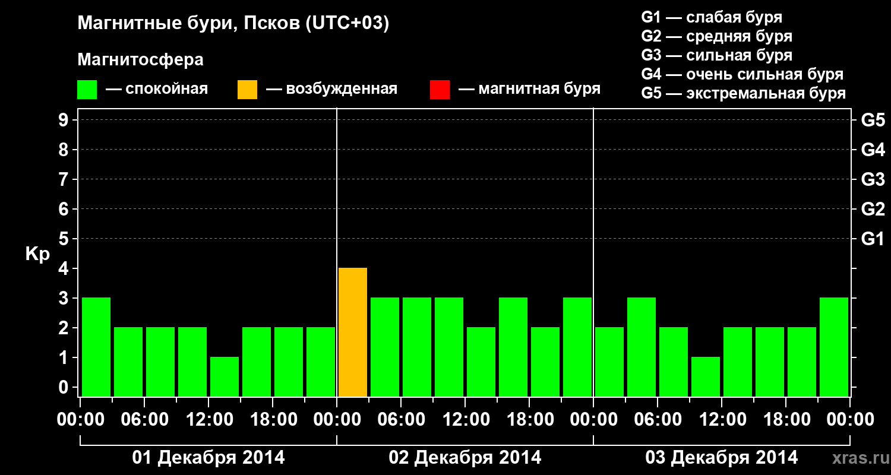Click the '— спокойная' legend label
The height and width of the screenshot is (475, 891).
(x=157, y=89)
